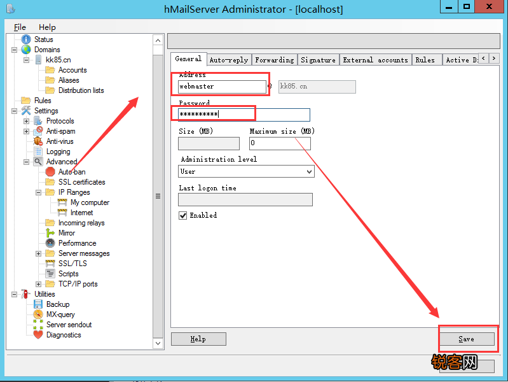
Task: Click the Diagnostics heart icon
Action: pyautogui.click(x=38, y=335)
